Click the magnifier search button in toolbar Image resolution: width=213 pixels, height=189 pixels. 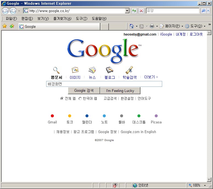point(203,11)
